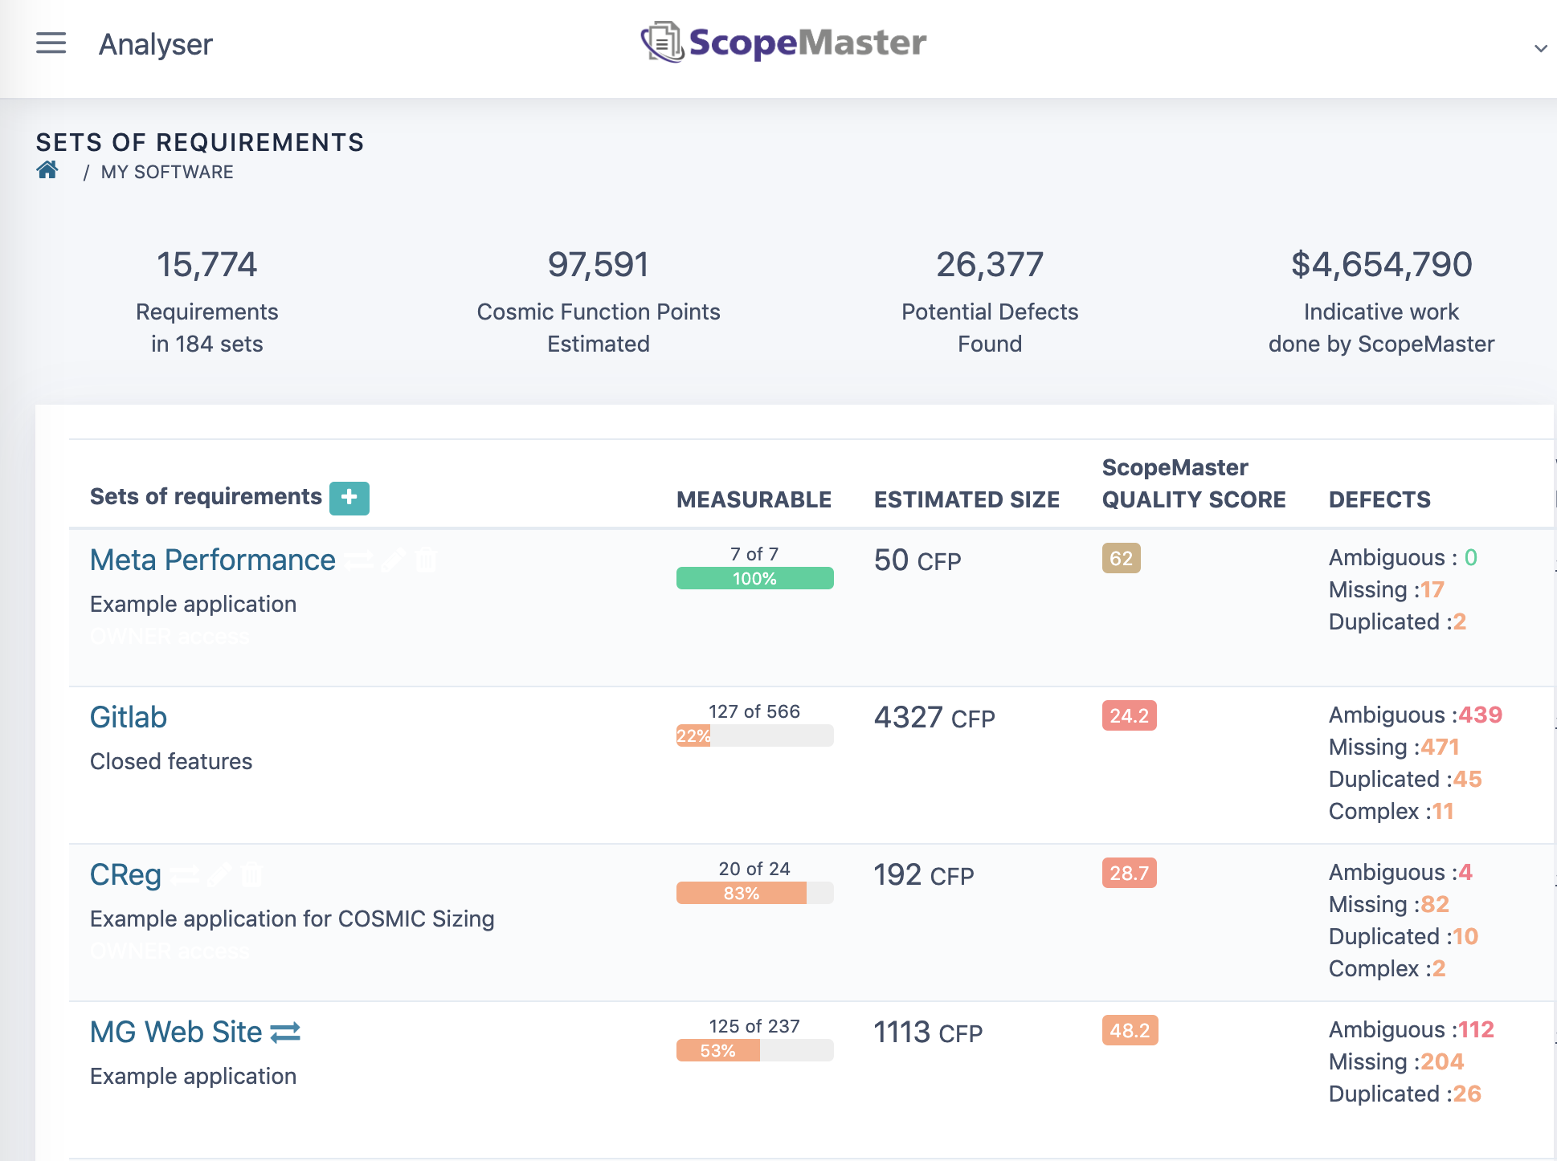Click the Analyser page title
The height and width of the screenshot is (1161, 1557).
[156, 44]
